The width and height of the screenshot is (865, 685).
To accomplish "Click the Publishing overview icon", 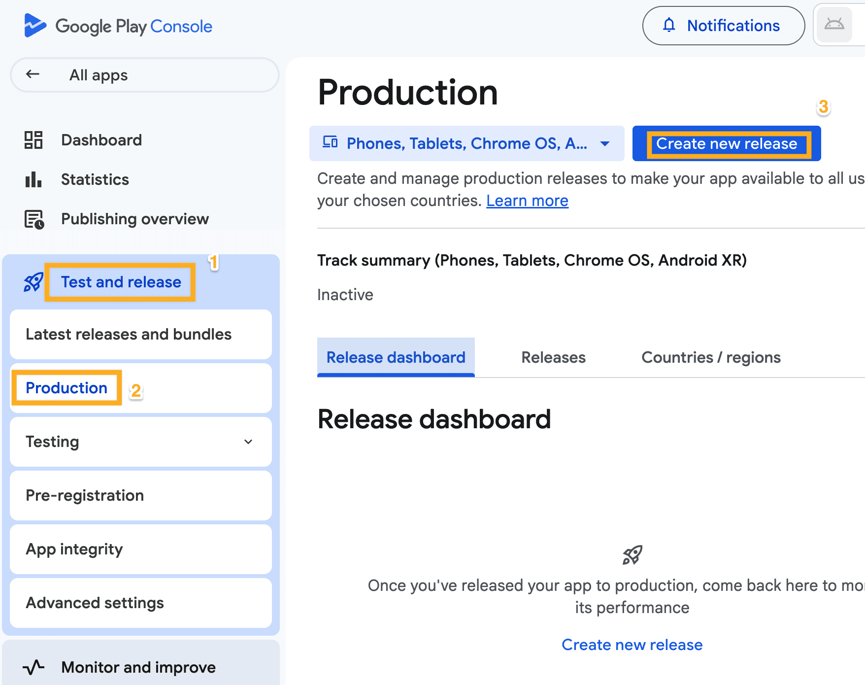I will (34, 219).
